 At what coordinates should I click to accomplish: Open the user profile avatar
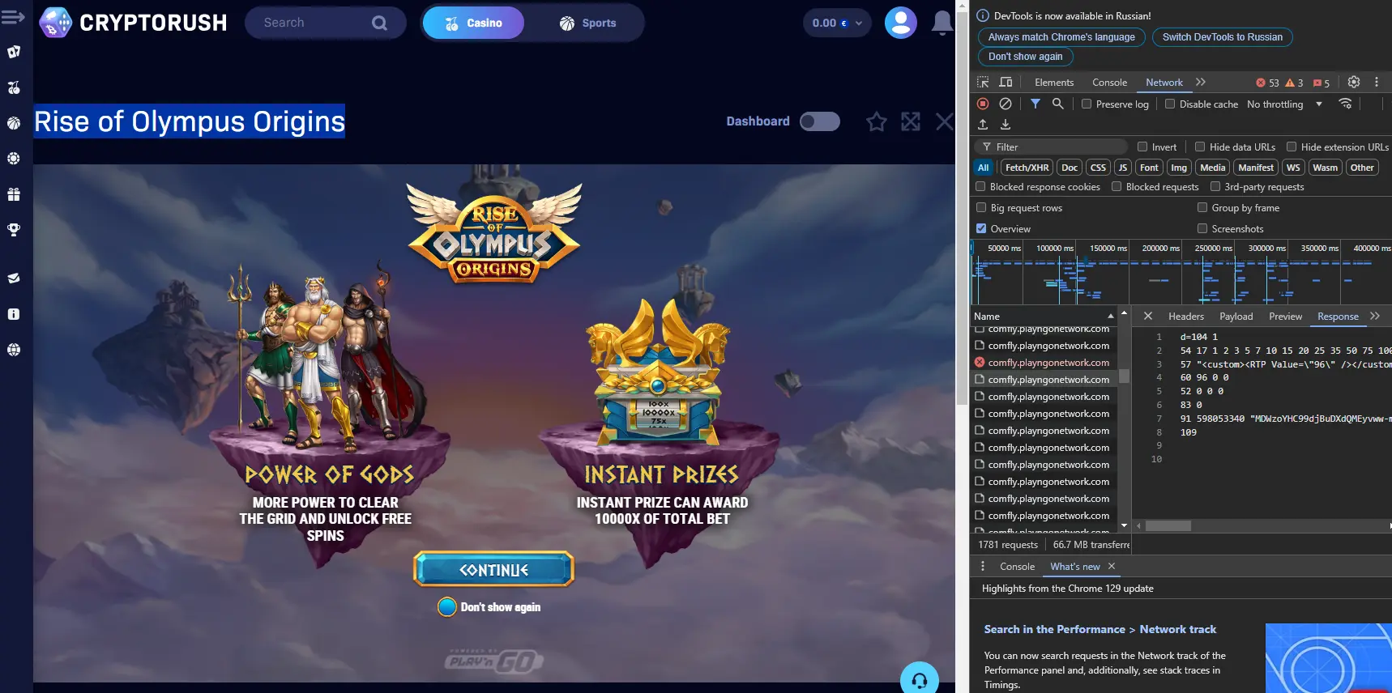tap(900, 23)
